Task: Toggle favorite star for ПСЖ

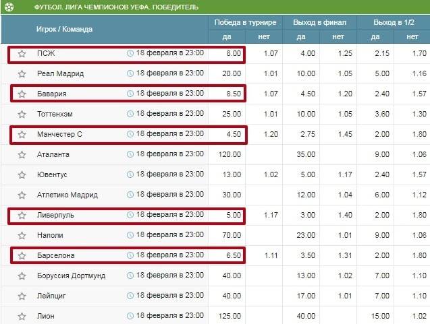Action: click(22, 53)
